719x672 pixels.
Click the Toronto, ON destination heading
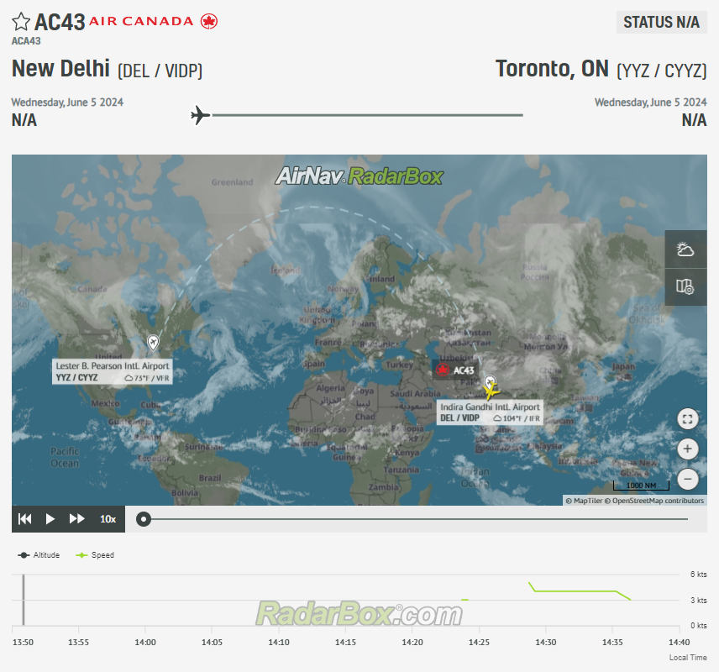(x=601, y=69)
